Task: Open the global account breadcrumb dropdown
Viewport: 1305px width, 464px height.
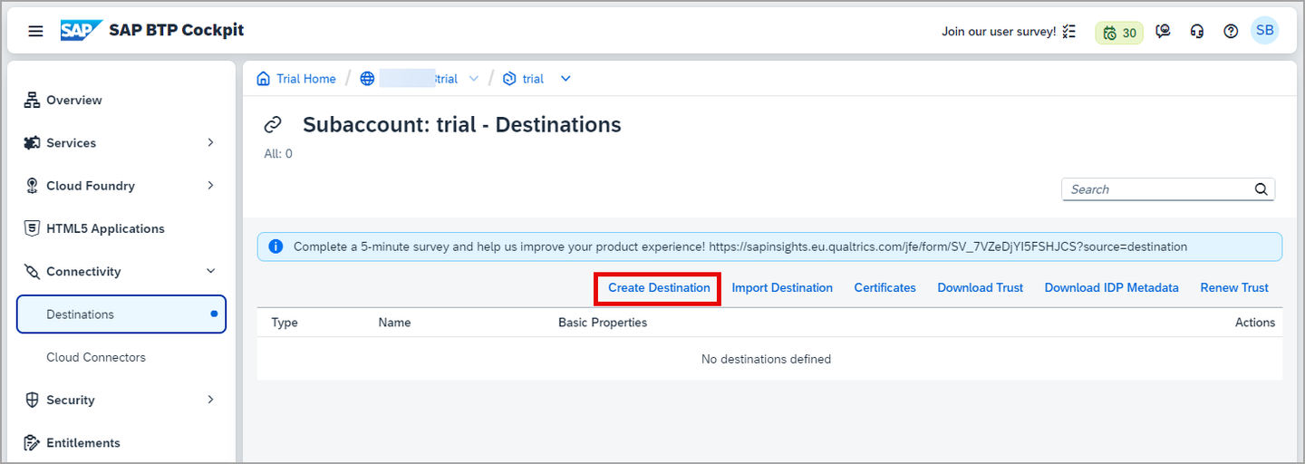Action: [x=473, y=79]
